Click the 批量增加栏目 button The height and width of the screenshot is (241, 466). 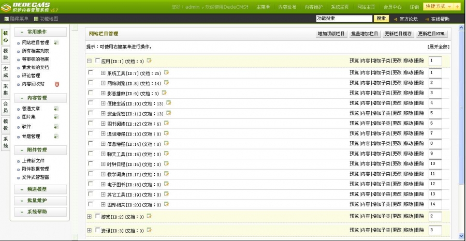tap(365, 34)
